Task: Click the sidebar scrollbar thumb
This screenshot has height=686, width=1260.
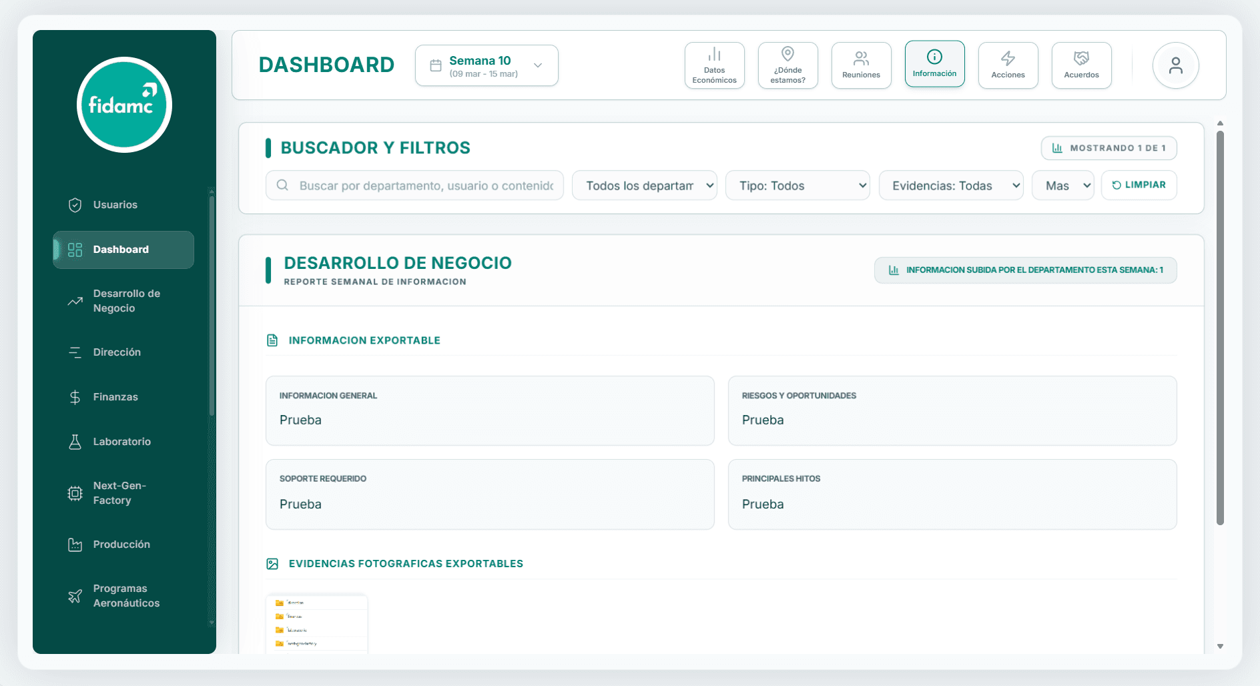Action: click(x=212, y=306)
